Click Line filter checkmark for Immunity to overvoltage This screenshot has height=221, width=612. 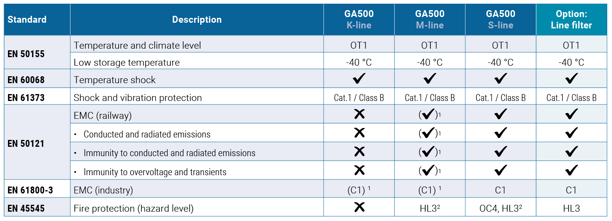coord(571,170)
